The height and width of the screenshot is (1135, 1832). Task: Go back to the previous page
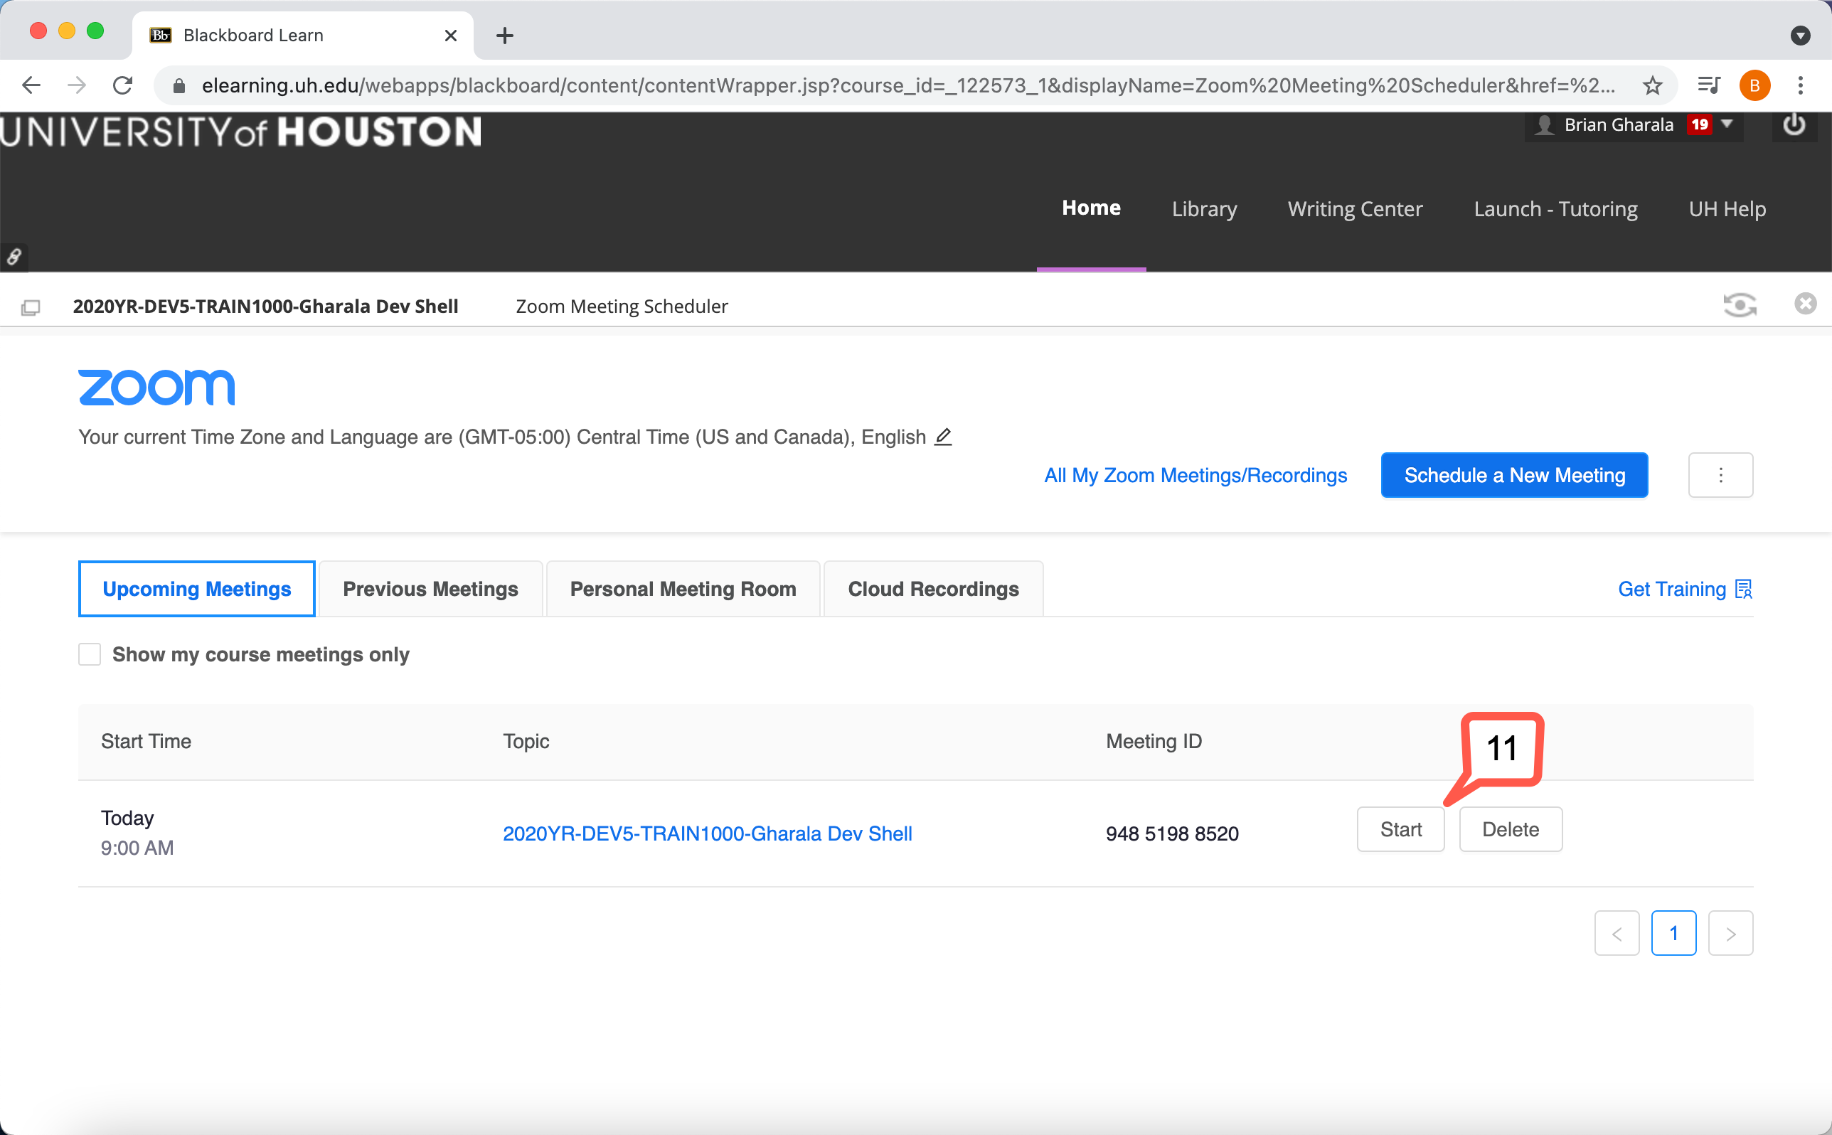click(x=31, y=85)
